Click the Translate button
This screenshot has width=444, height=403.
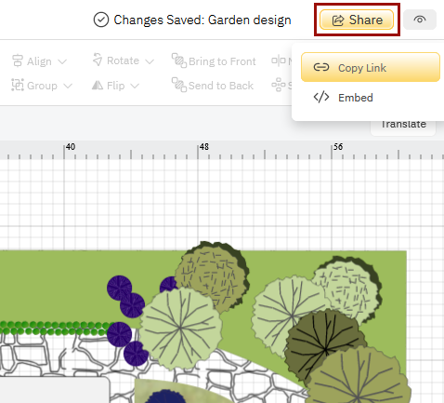tap(403, 125)
